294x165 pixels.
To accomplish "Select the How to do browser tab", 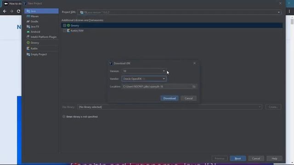I will tap(12, 4).
